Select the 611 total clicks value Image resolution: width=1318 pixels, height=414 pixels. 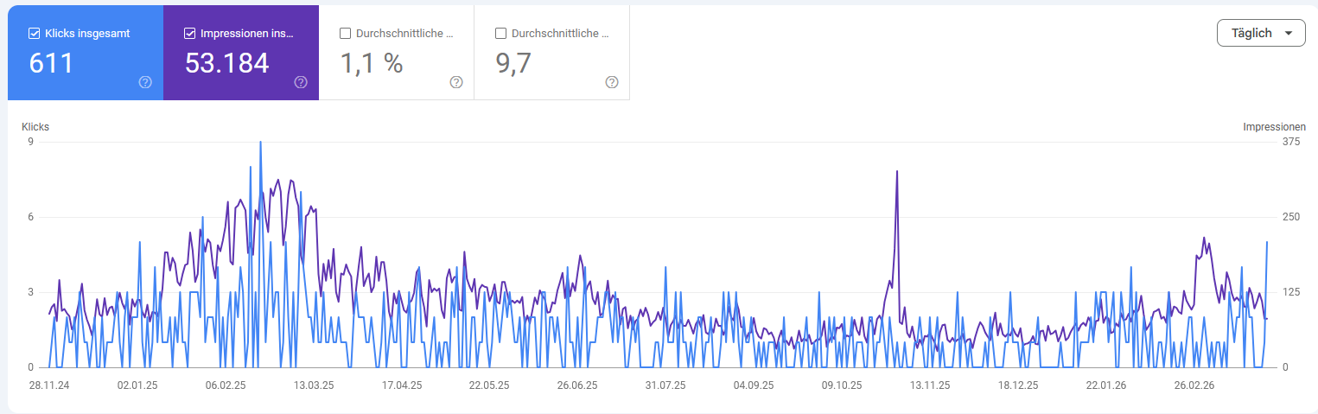coord(51,63)
